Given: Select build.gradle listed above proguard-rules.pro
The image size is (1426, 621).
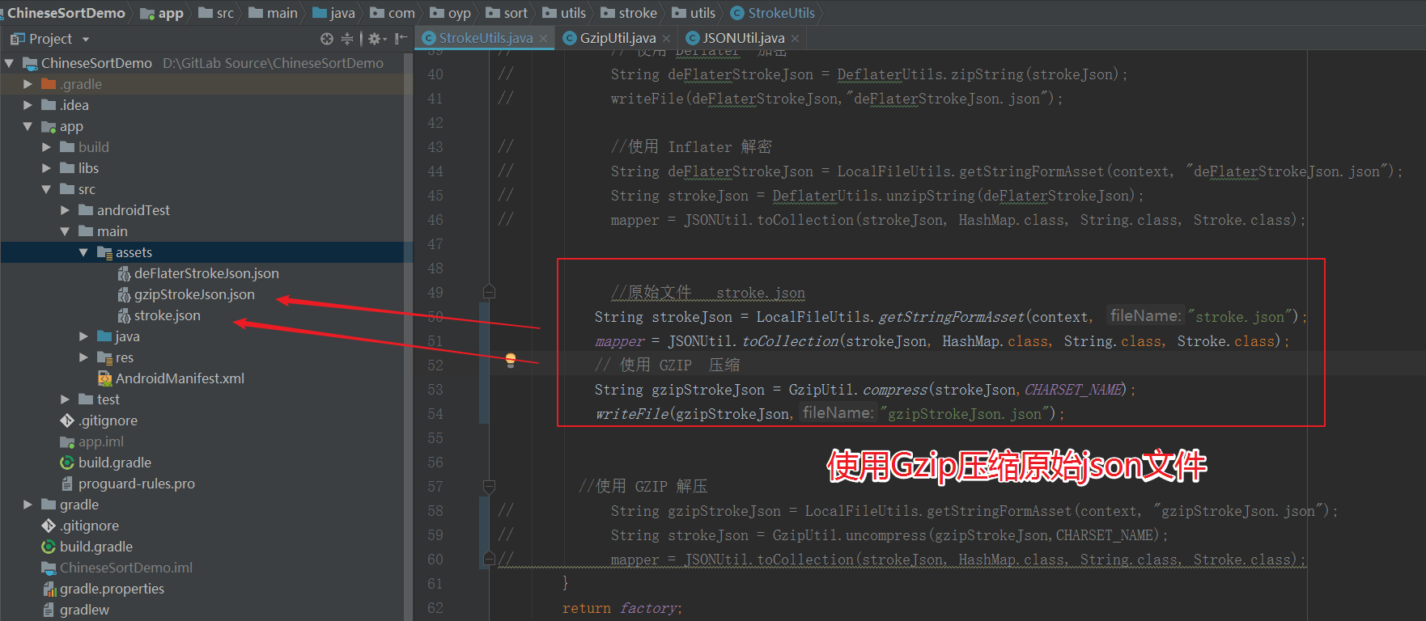Looking at the screenshot, I should [x=115, y=463].
